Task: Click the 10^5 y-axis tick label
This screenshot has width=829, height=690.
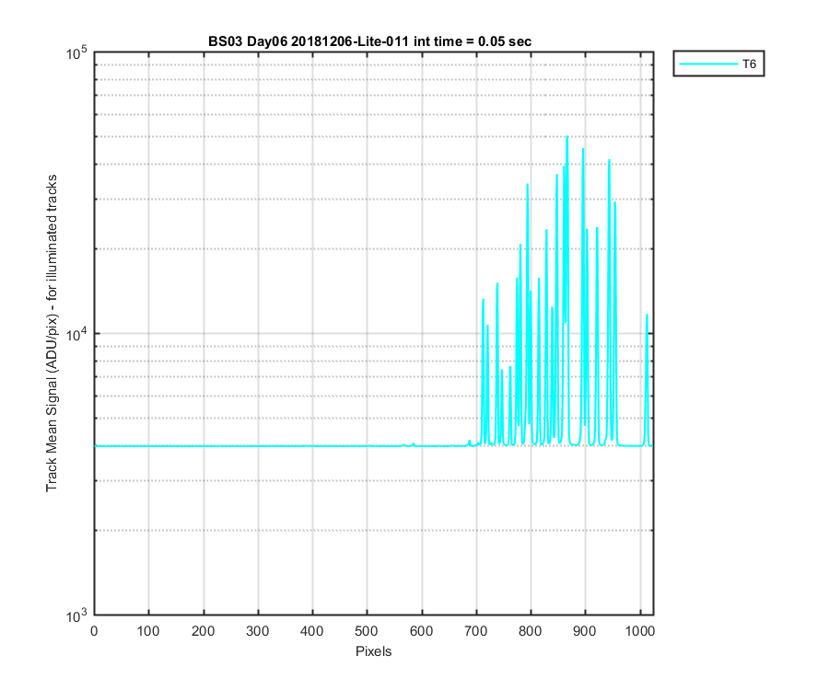Action: 76,53
